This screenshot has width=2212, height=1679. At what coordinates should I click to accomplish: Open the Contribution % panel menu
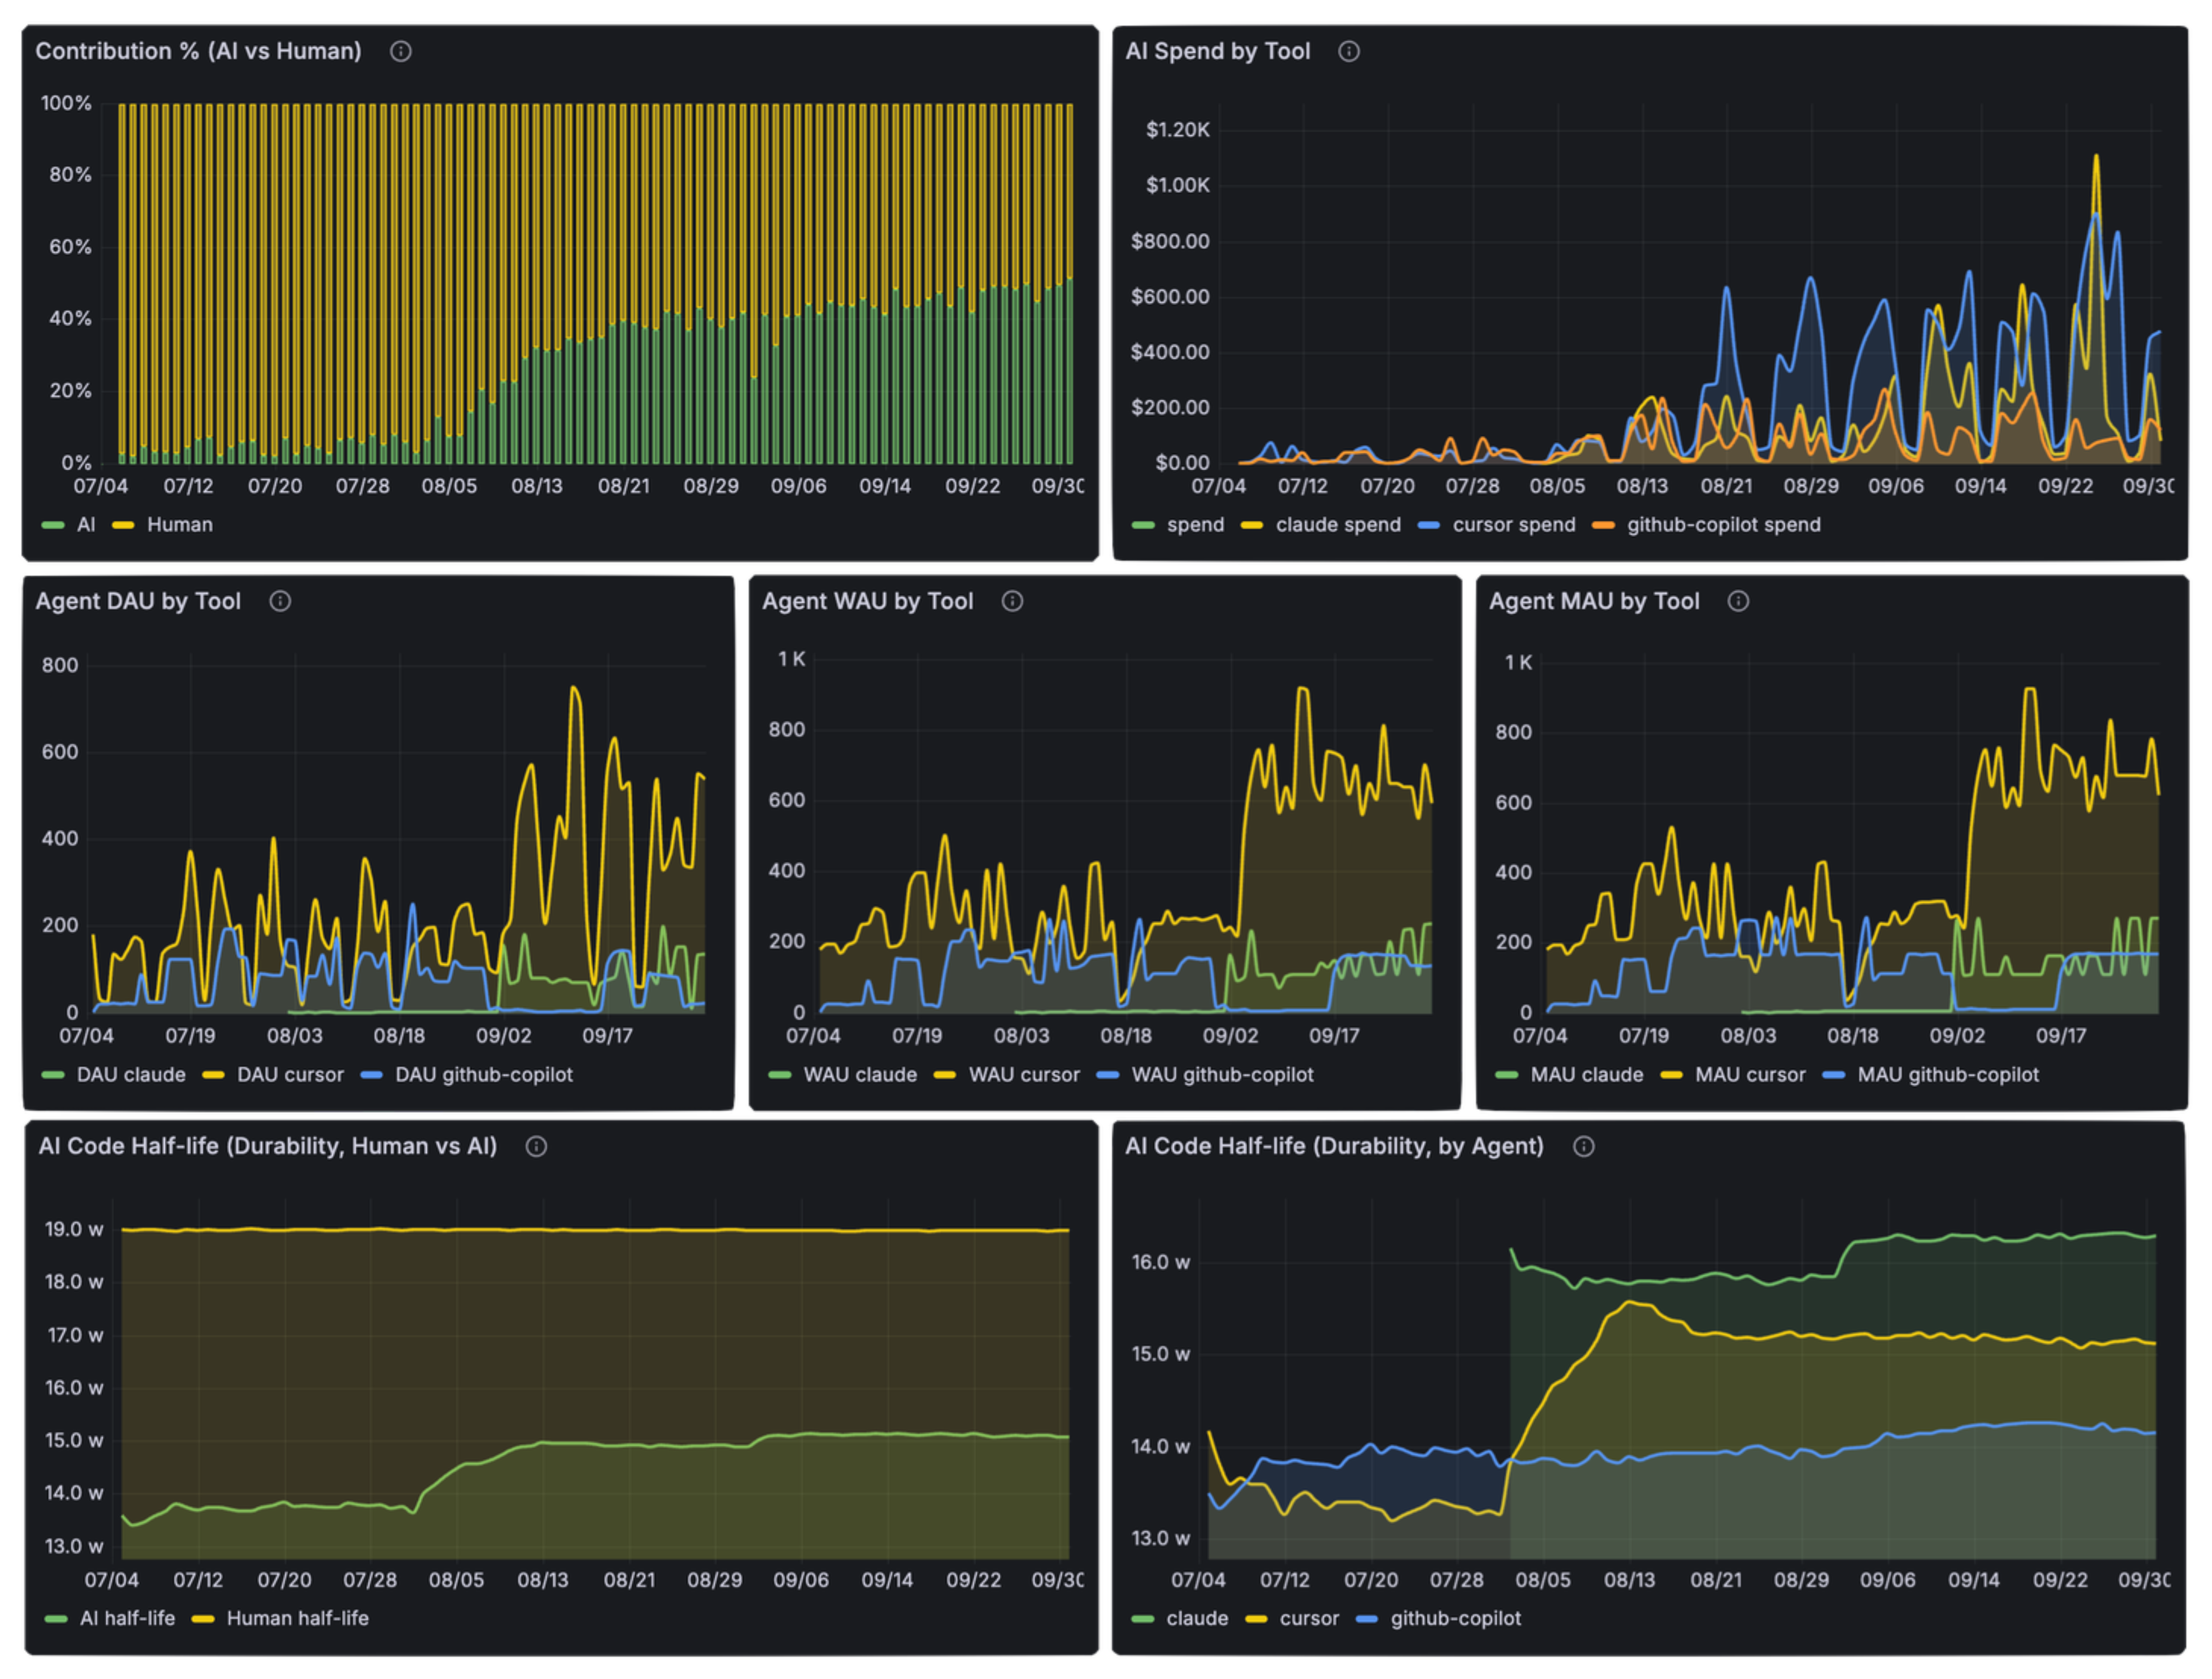pyautogui.click(x=199, y=51)
